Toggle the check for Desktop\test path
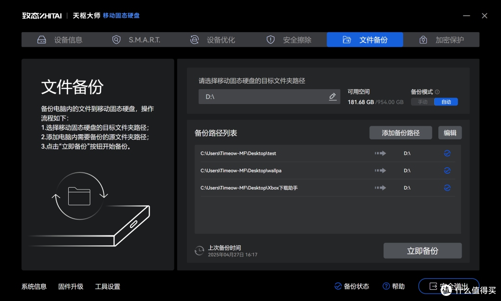The image size is (501, 301). pyautogui.click(x=447, y=153)
